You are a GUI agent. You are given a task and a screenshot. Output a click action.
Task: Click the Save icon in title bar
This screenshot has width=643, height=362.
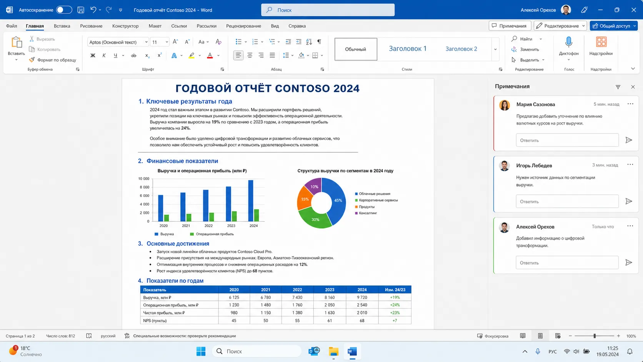[x=81, y=10]
